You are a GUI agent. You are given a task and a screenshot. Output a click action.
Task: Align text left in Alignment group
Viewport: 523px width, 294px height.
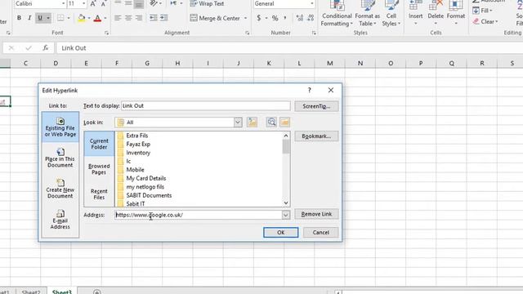118,18
